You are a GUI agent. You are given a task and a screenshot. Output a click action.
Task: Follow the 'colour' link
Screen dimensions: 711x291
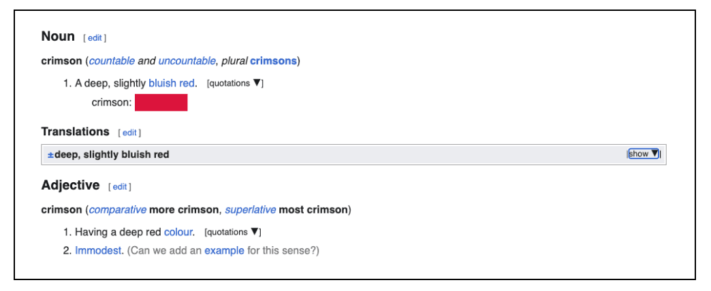179,232
